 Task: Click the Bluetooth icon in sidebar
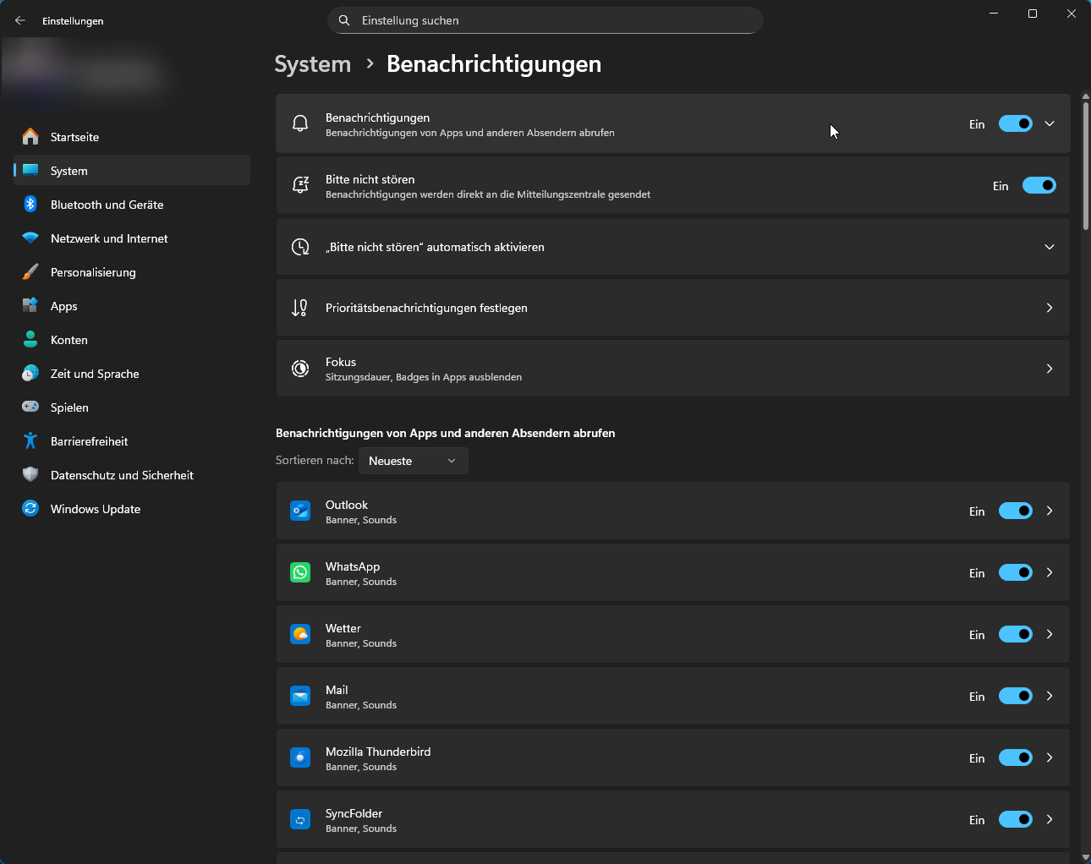click(x=30, y=205)
